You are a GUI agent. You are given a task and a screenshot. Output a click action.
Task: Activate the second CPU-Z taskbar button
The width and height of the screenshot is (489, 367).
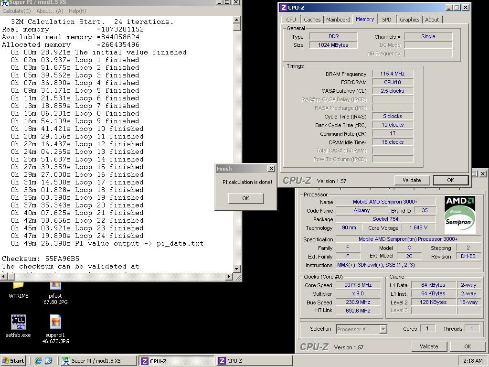tap(255, 361)
